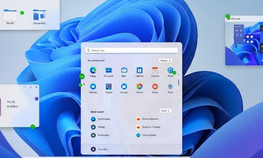Maximize the small left window
Image resolution: width=263 pixels, height=158 pixels.
pos(31,87)
